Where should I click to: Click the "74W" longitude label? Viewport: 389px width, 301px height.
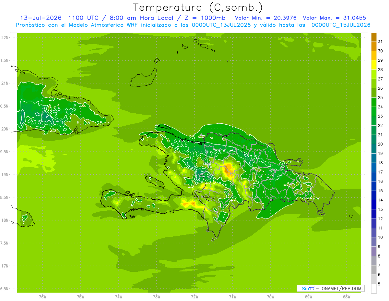pos(119,296)
